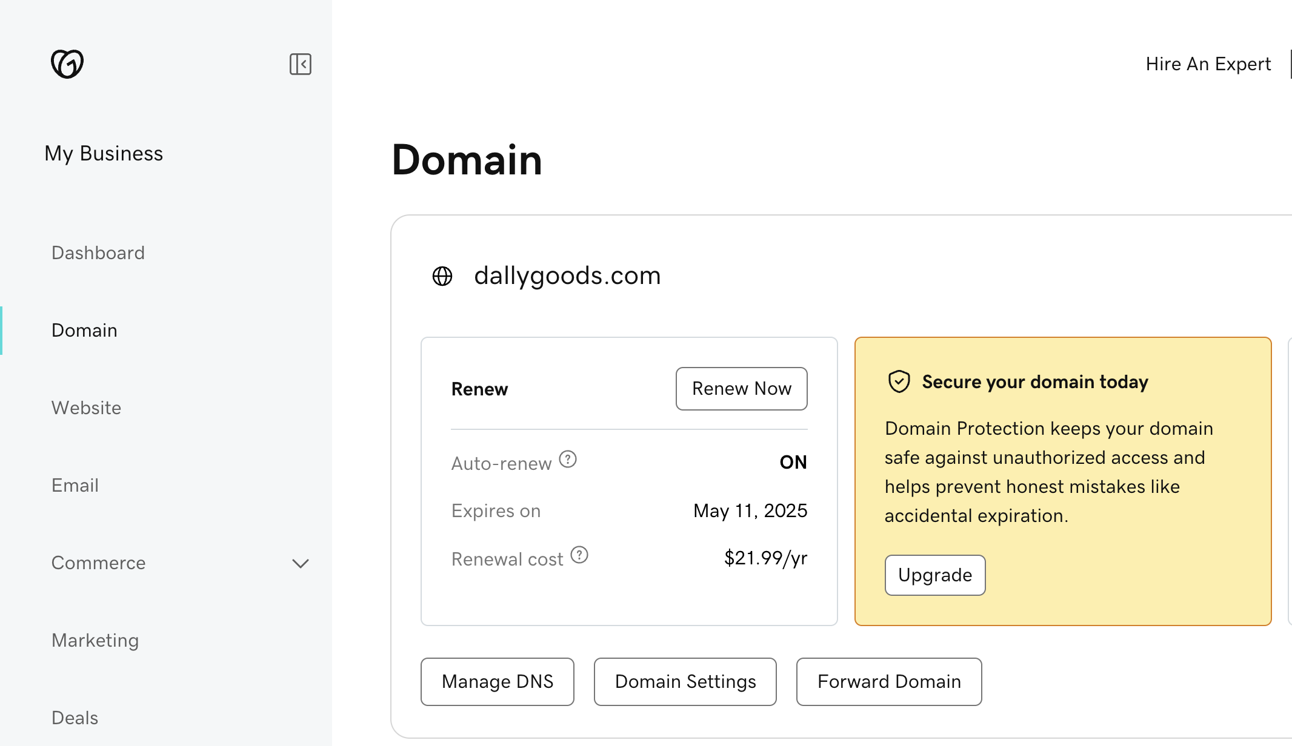This screenshot has height=746, width=1292.
Task: Click the Renew Now button
Action: click(x=741, y=389)
